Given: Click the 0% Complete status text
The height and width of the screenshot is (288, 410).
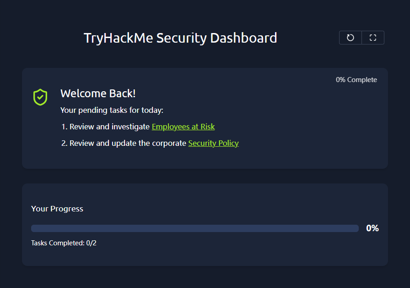Looking at the screenshot, I should [x=356, y=80].
